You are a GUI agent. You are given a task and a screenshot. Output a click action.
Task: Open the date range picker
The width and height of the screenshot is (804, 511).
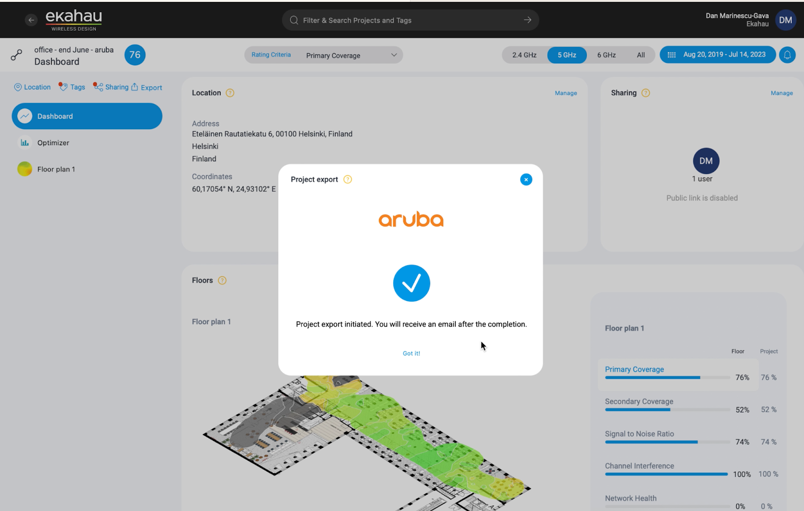coord(718,55)
